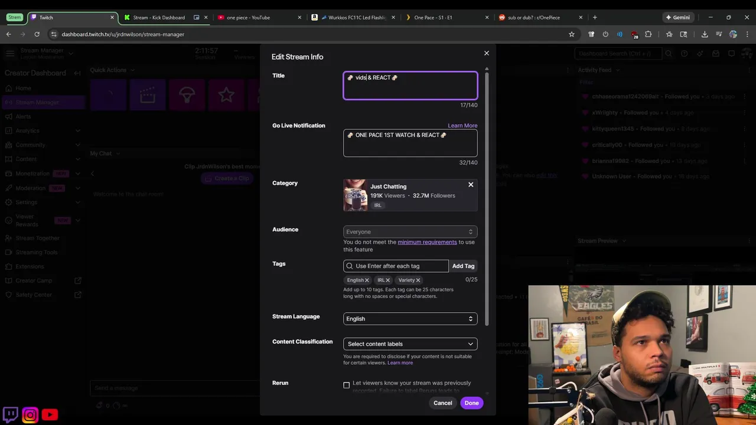Remove the Just Chatting category
Viewport: 756px width, 425px height.
click(471, 185)
